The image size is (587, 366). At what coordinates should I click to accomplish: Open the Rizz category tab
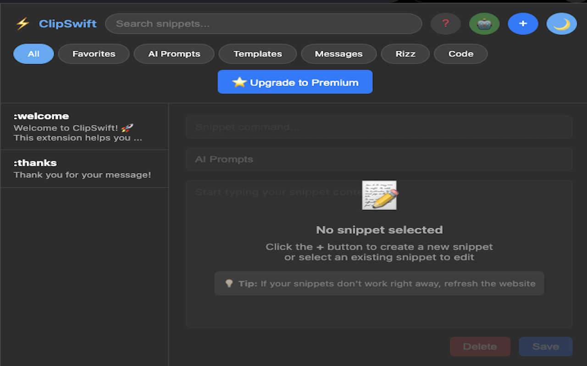pos(405,54)
